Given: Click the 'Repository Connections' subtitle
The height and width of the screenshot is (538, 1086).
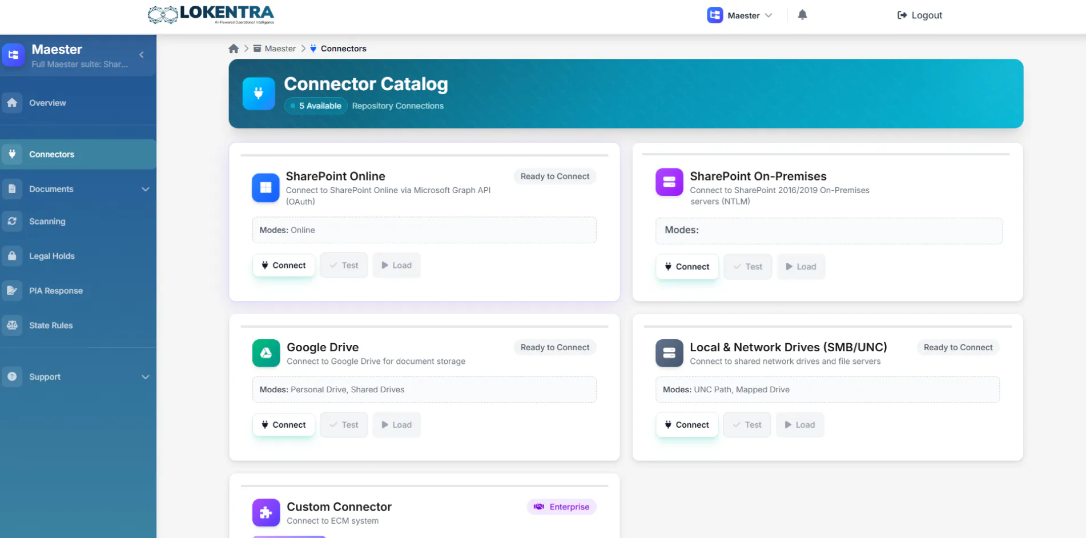Looking at the screenshot, I should click(x=398, y=106).
